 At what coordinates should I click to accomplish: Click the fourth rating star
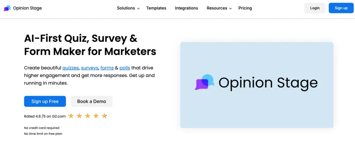coord(96,116)
